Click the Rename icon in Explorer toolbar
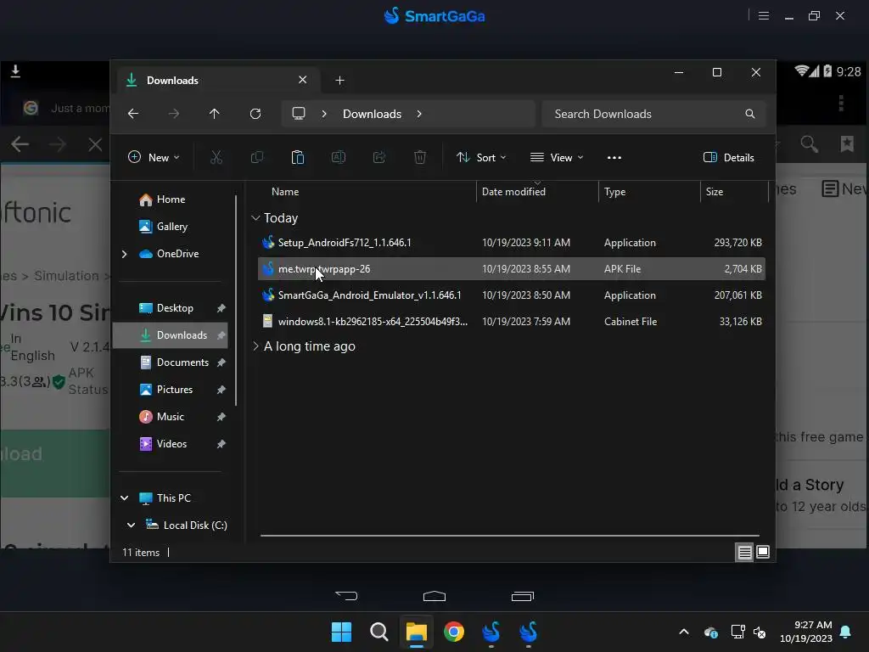 click(339, 157)
